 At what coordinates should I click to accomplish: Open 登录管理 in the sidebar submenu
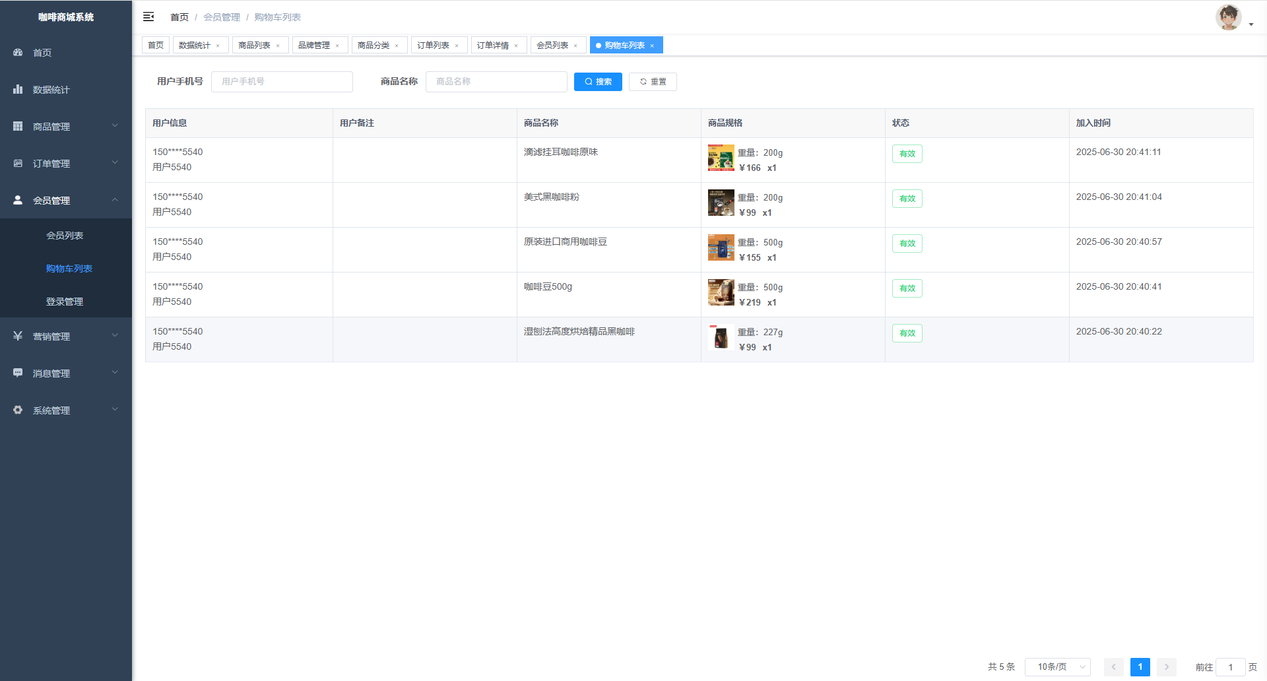click(x=65, y=302)
